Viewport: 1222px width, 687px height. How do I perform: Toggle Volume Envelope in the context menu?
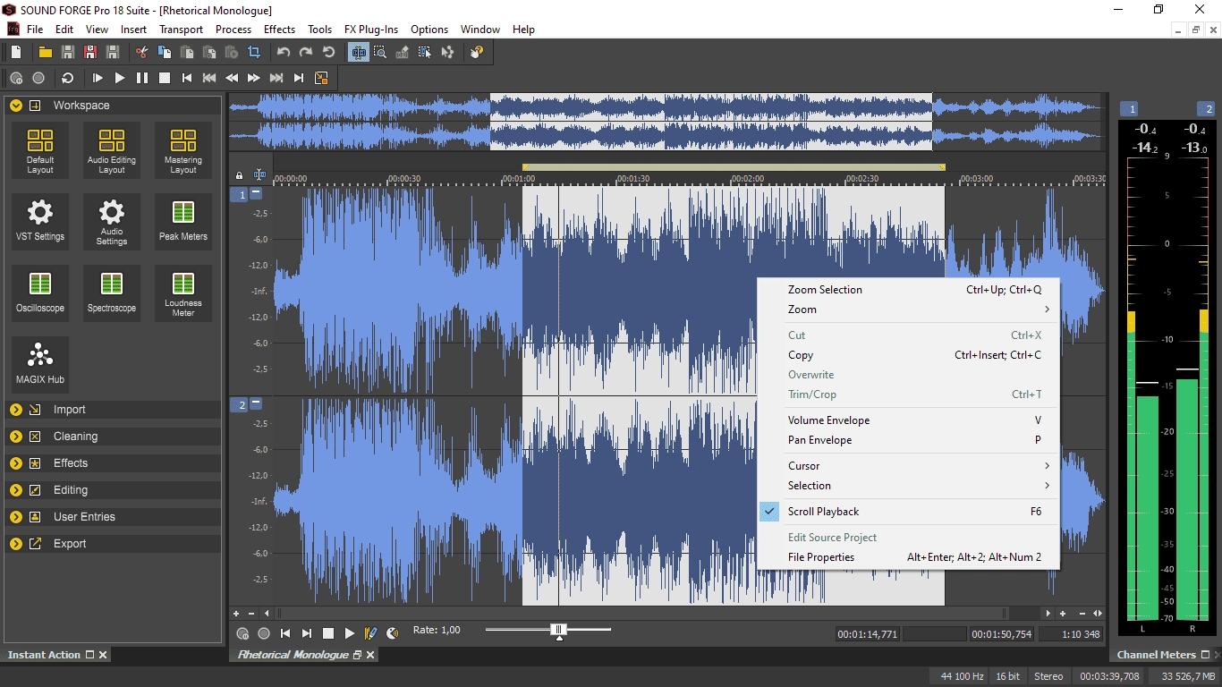point(908,420)
